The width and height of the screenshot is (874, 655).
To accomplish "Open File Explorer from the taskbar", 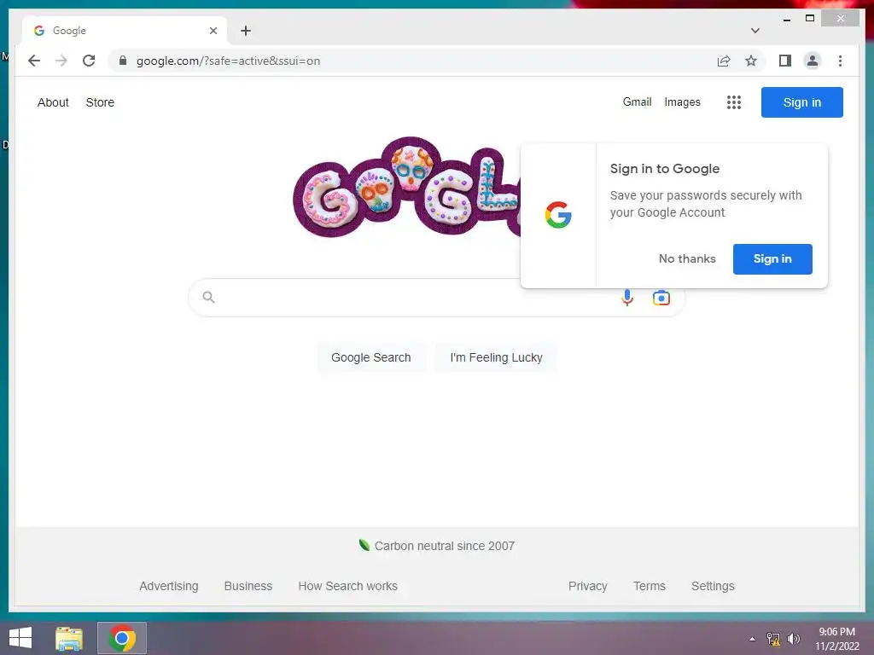I will click(x=69, y=638).
